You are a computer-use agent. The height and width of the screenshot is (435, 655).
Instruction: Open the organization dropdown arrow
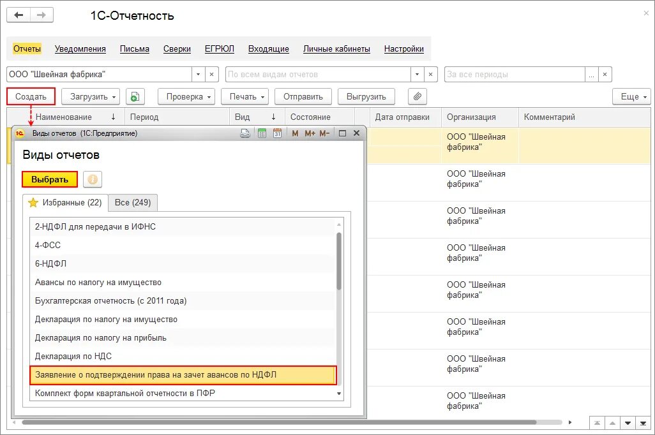[198, 75]
